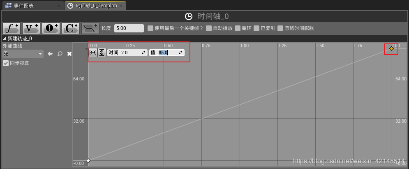Add an external curve track button

(x=90, y=28)
